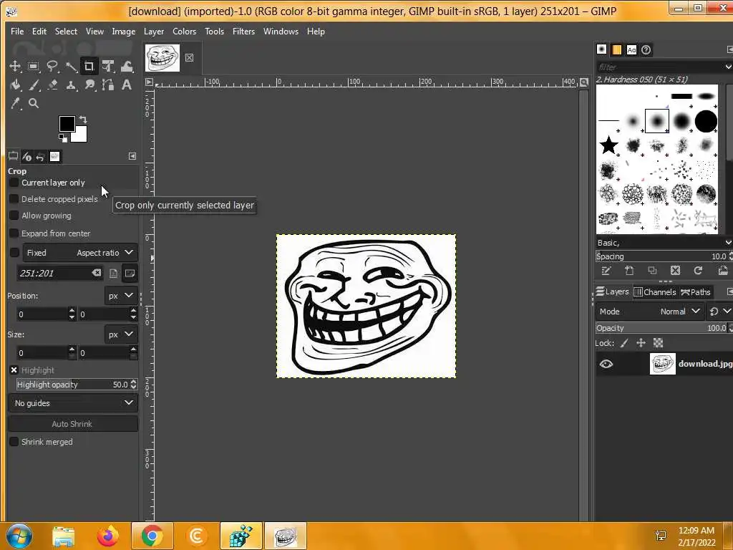Enable Allow growing checkbox
Viewport: 733px width, 550px height.
pyautogui.click(x=14, y=215)
